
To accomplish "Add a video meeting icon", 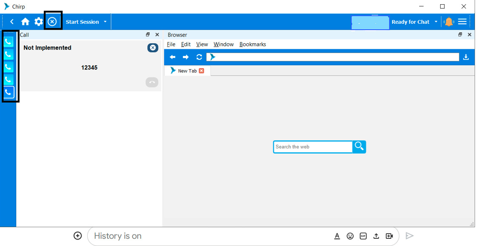I will (389, 236).
